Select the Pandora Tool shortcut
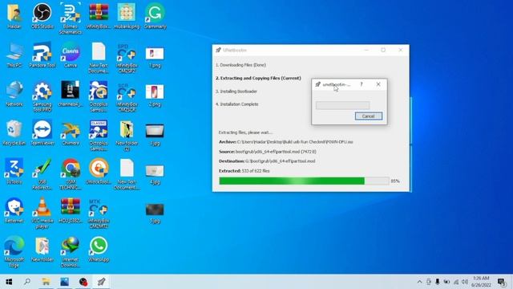 pyautogui.click(x=42, y=55)
